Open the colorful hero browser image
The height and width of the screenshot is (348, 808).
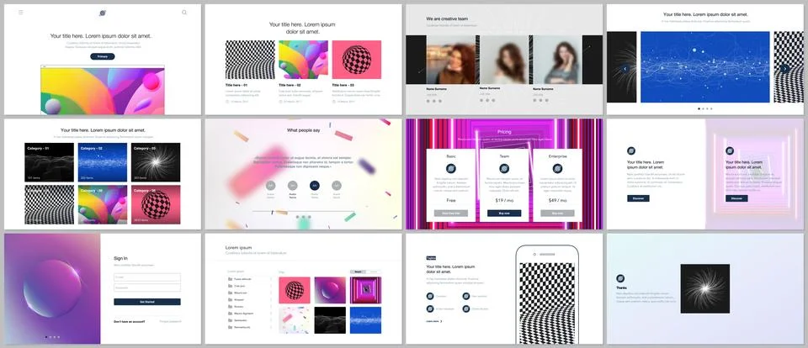[x=103, y=90]
